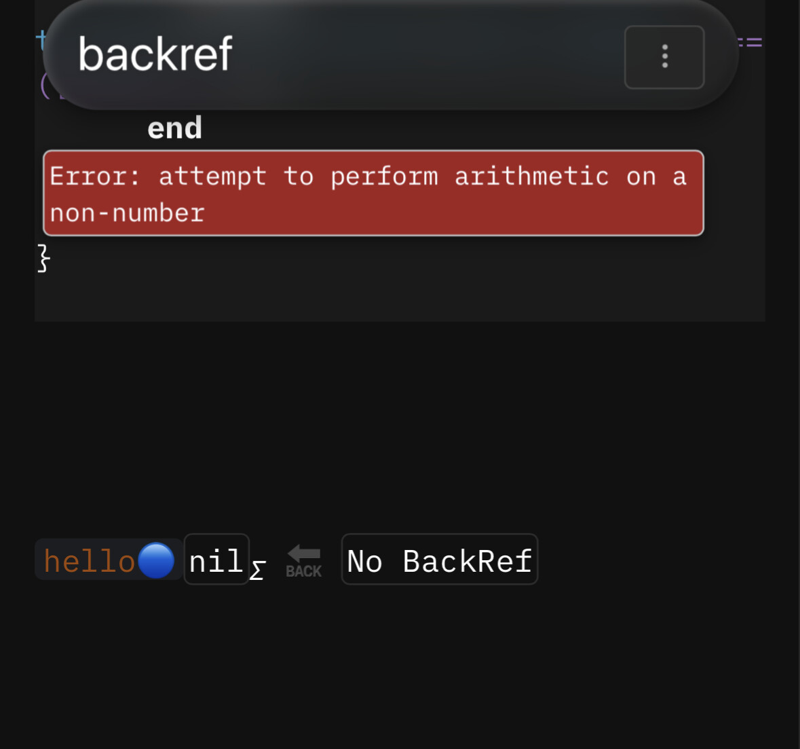Click the blue circle after hello
The image size is (800, 749).
156,560
